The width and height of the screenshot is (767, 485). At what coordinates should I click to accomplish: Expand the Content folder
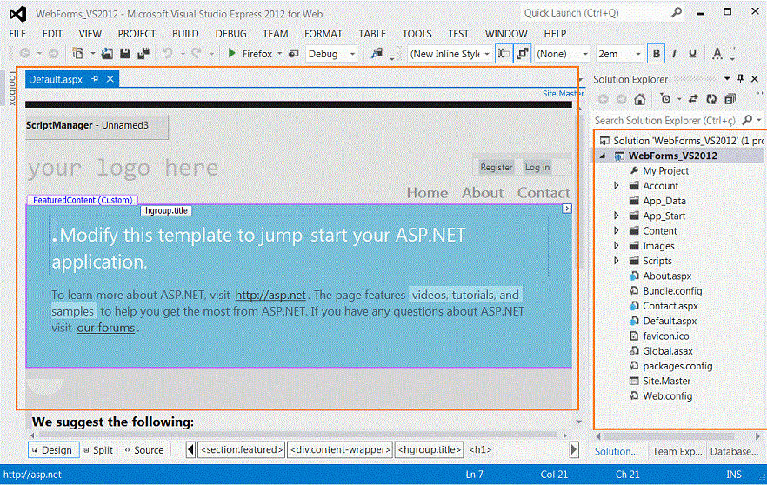tap(617, 230)
